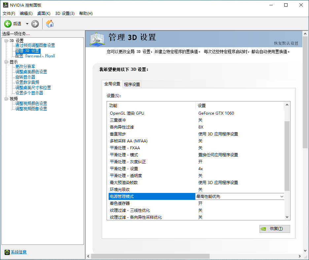The height and width of the screenshot is (260, 309).
Task: Open 调整桌面尺寸和位置 task
Action: 33,88
